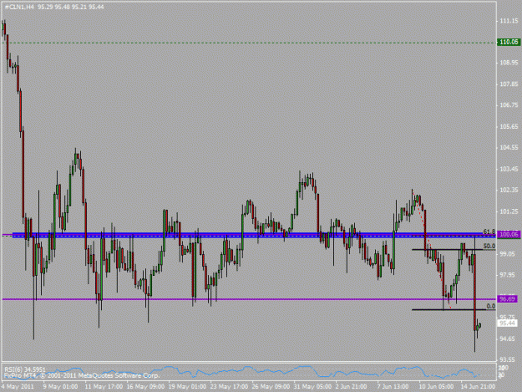This screenshot has height=392, width=522.
Task: Click the 11 May 17:00 time label
Action: point(104,386)
